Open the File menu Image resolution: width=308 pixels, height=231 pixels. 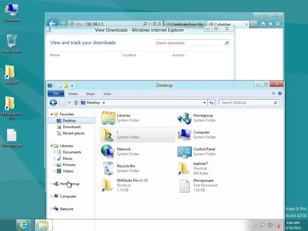56,94
